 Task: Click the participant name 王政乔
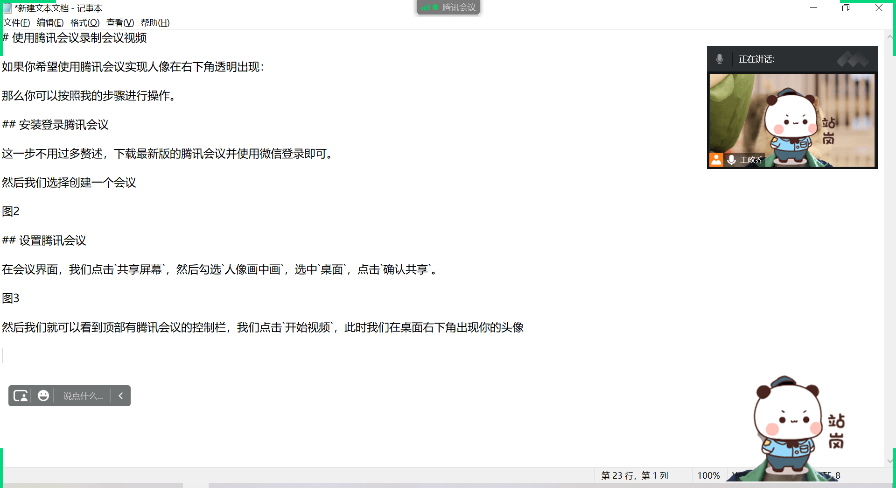coord(751,160)
